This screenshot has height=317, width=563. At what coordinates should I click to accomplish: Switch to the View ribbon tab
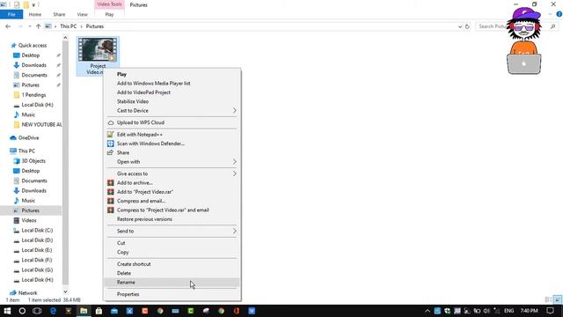coord(82,14)
